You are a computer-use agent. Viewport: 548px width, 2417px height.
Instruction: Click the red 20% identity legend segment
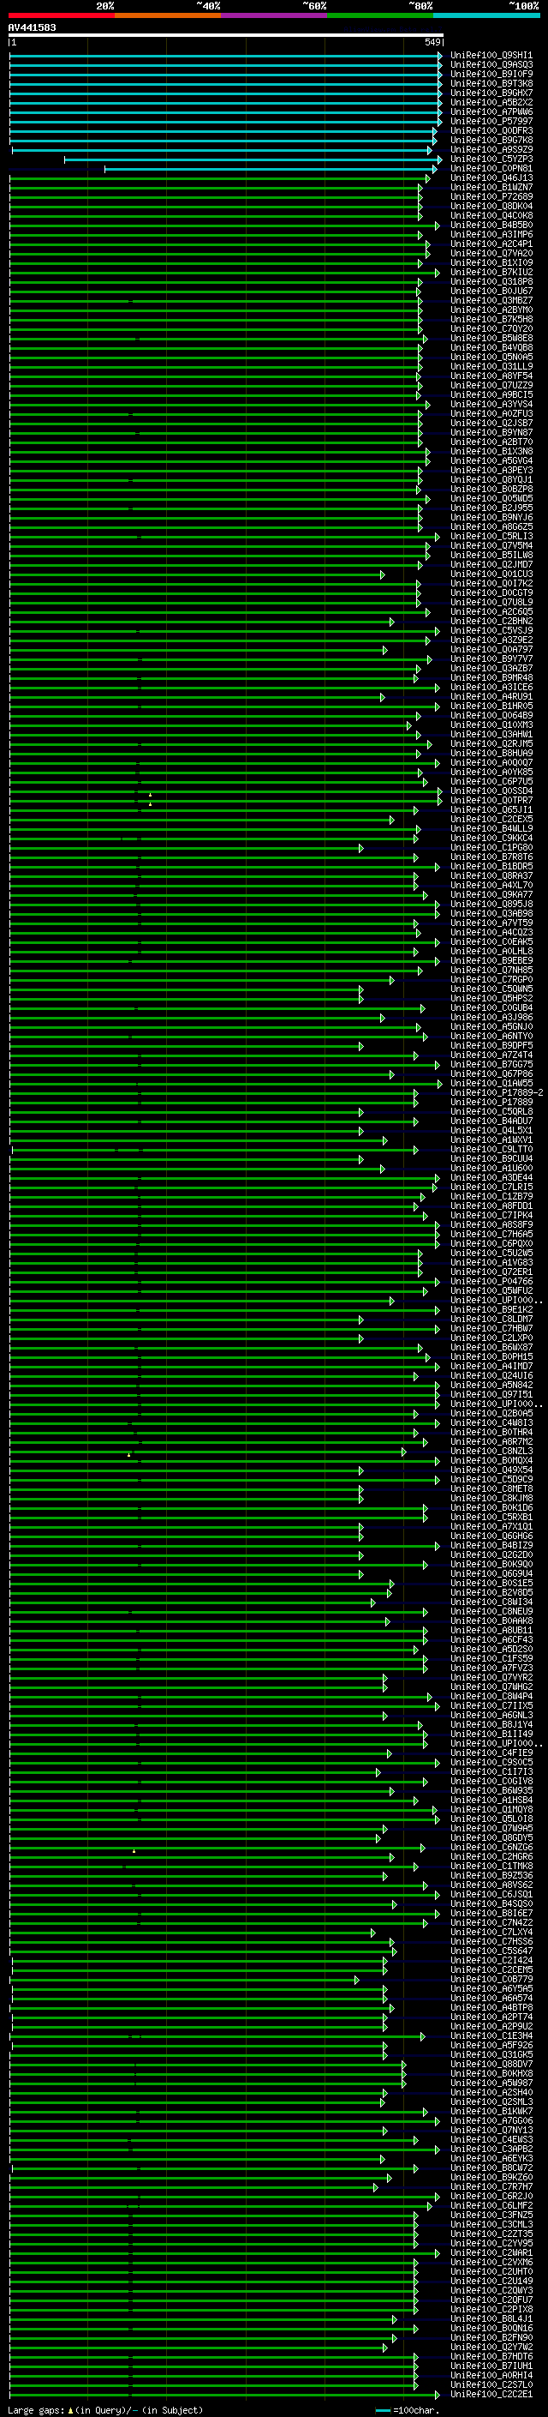[x=61, y=15]
